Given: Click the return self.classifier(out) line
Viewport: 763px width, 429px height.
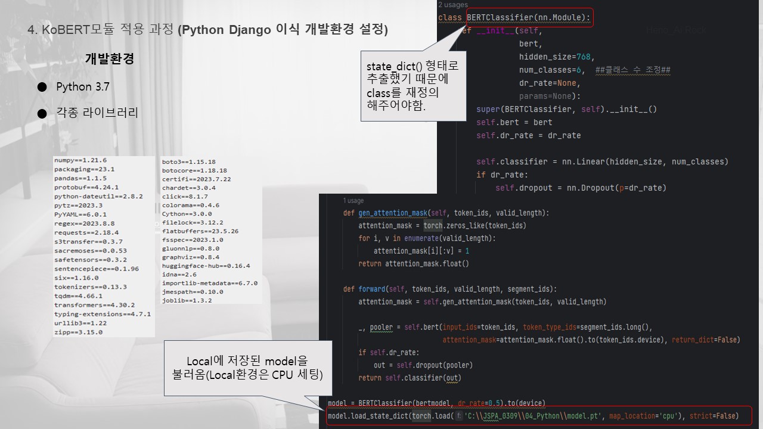Looking at the screenshot, I should coord(410,378).
